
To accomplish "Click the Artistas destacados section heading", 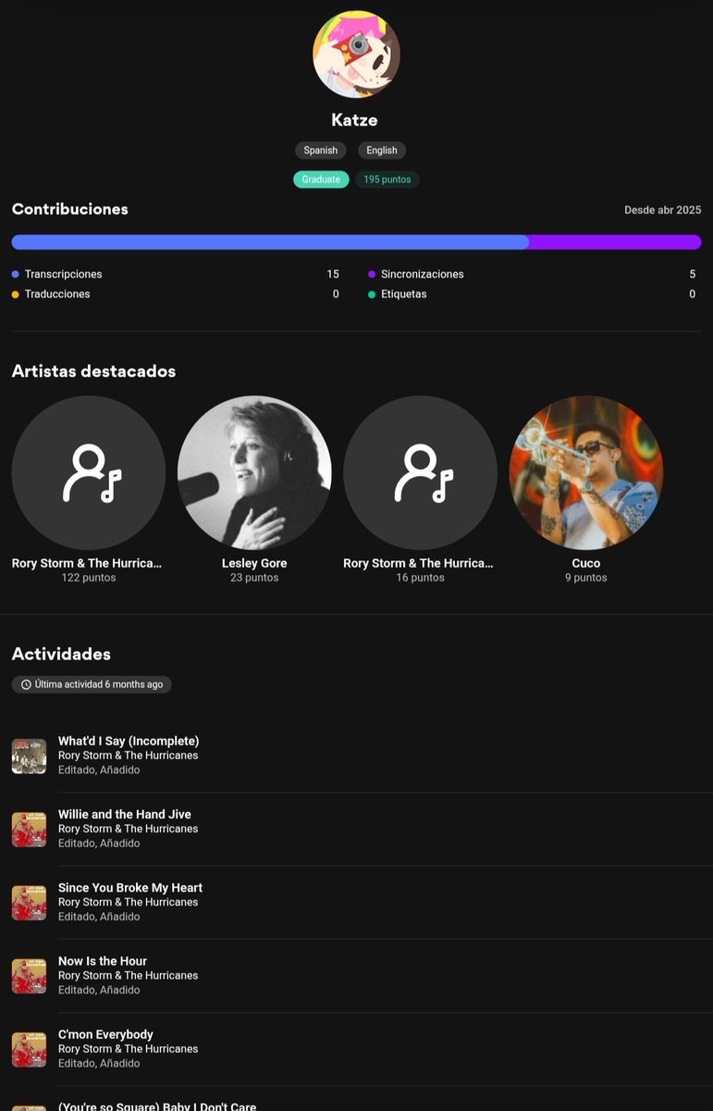I will 93,371.
